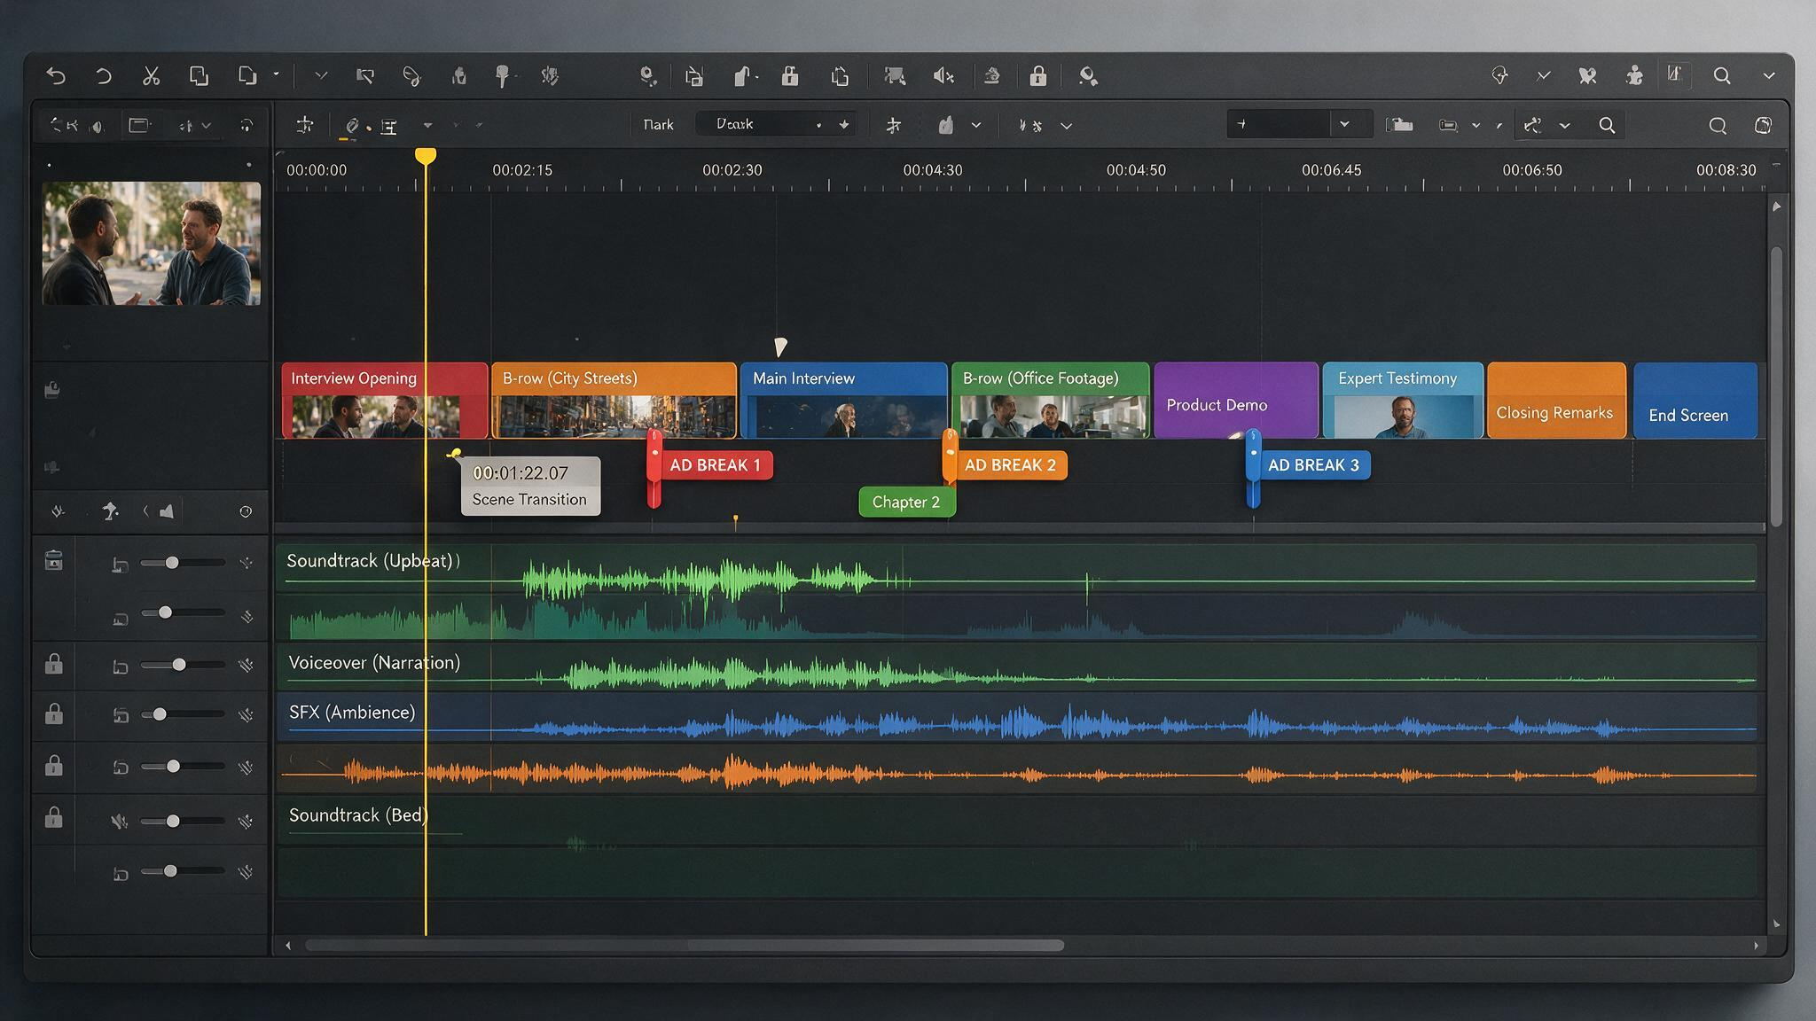1816x1021 pixels.
Task: Toggle lock on the orange waveform track
Action: coord(54,765)
